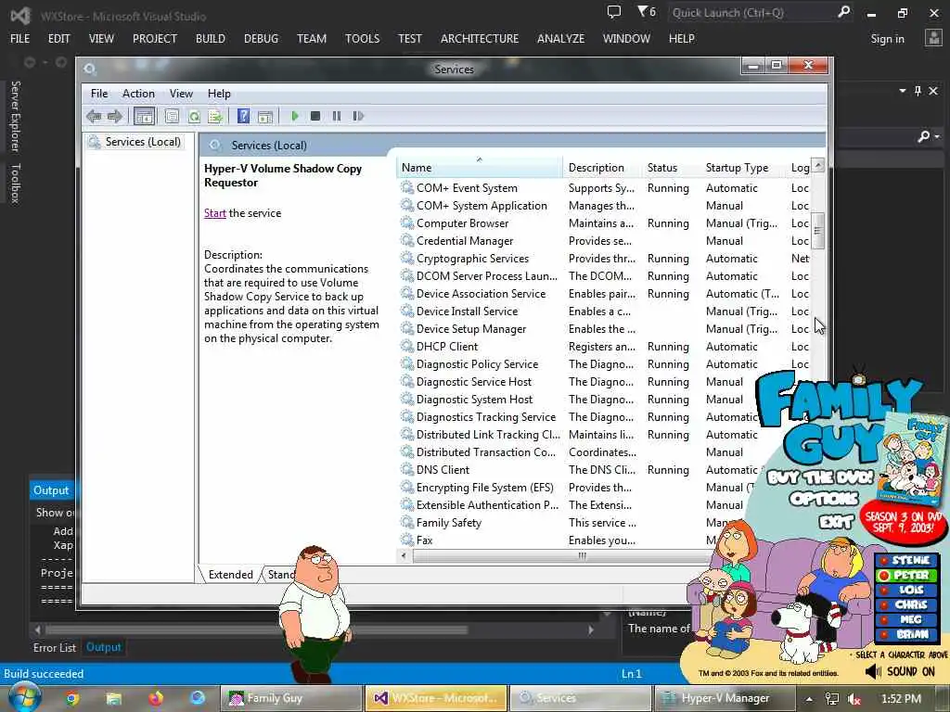Image resolution: width=950 pixels, height=712 pixels.
Task: Click the network tray icon
Action: click(x=832, y=699)
